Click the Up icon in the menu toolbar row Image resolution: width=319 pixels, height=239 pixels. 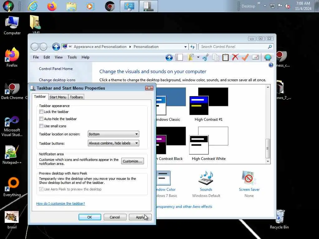click(x=169, y=58)
